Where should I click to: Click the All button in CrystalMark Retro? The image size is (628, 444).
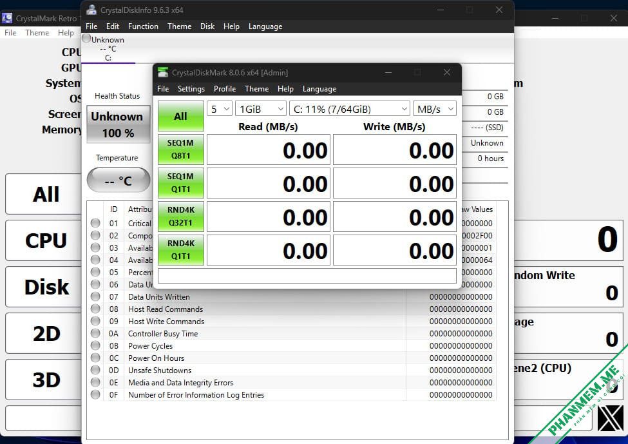pos(43,195)
